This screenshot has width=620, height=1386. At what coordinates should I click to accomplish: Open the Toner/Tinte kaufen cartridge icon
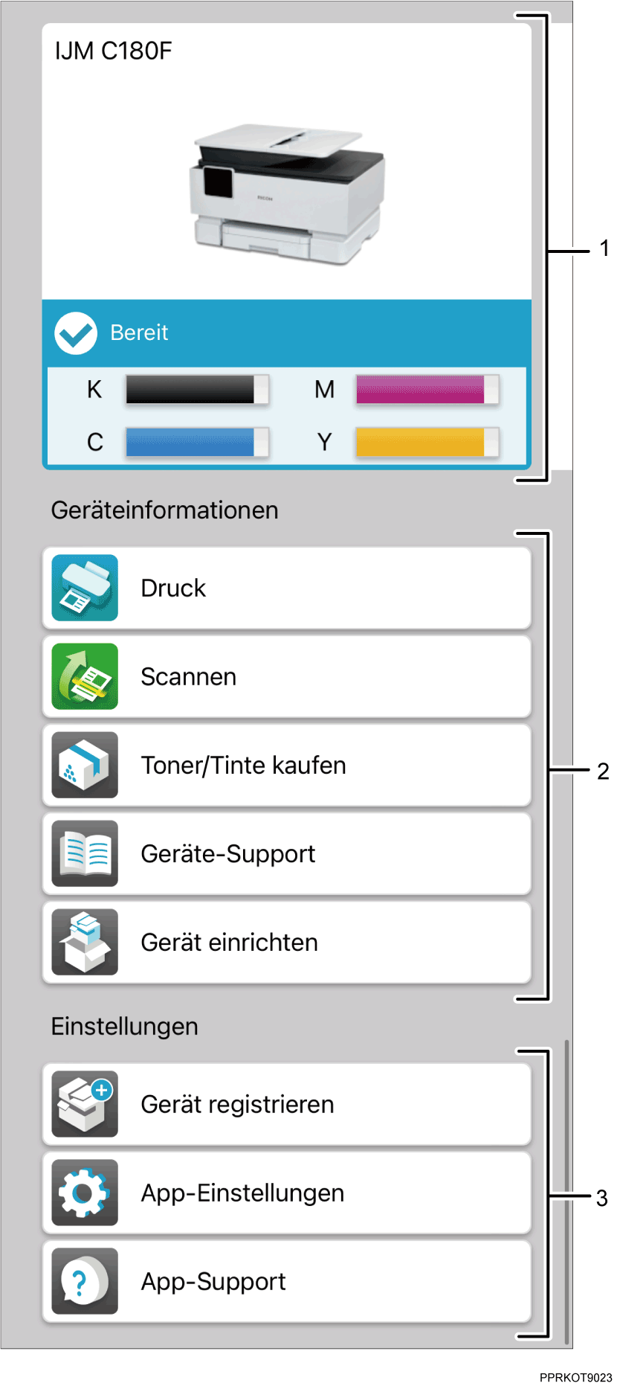pos(83,765)
